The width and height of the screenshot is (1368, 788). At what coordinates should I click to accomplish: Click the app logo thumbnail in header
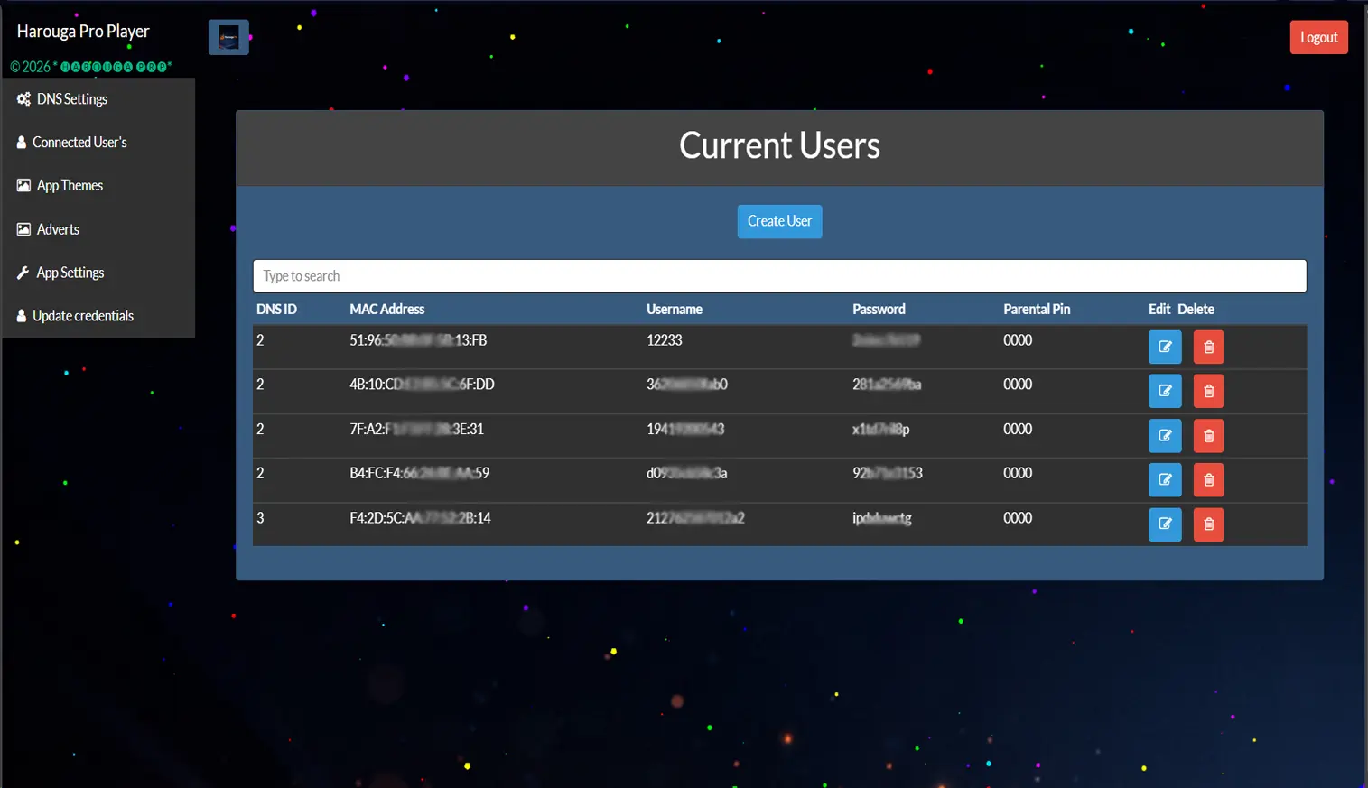pyautogui.click(x=228, y=37)
